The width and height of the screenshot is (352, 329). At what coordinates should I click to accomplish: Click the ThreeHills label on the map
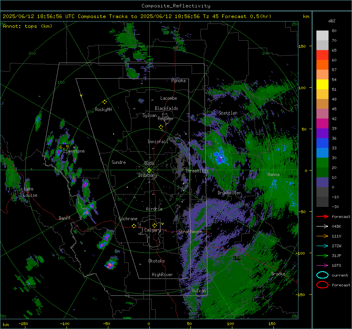tap(197, 171)
